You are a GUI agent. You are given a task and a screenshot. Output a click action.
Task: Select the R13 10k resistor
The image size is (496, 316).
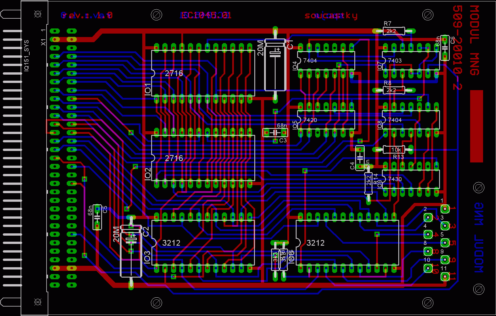(x=394, y=150)
